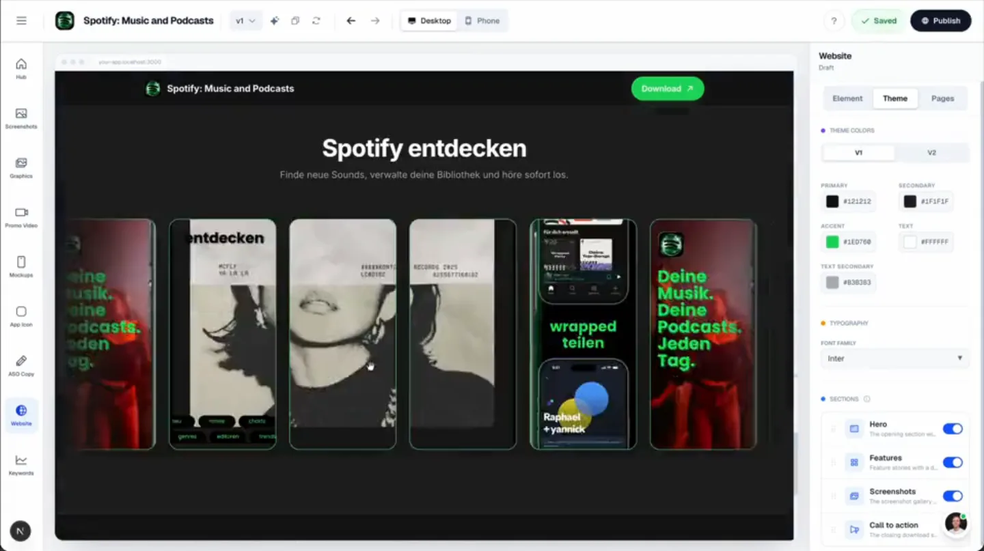Open the help question mark icon
This screenshot has width=984, height=551.
[x=834, y=20]
